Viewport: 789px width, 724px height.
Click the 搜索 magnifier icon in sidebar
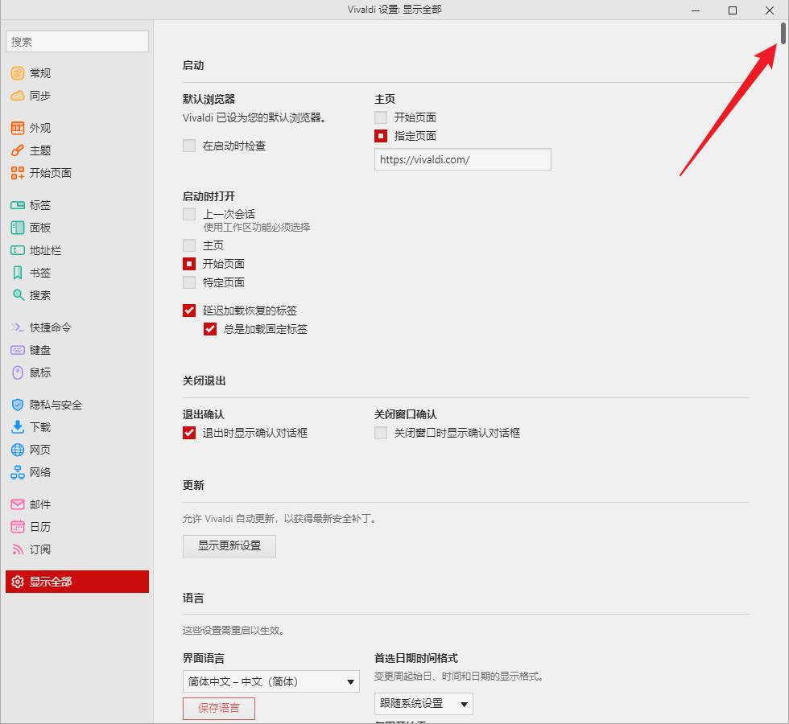click(x=18, y=295)
